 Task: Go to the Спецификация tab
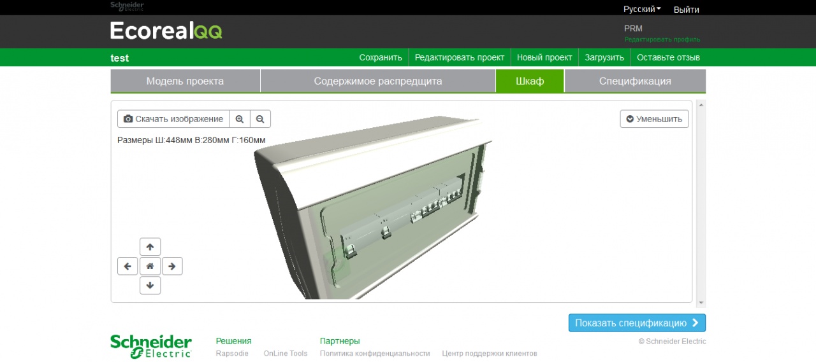click(635, 81)
